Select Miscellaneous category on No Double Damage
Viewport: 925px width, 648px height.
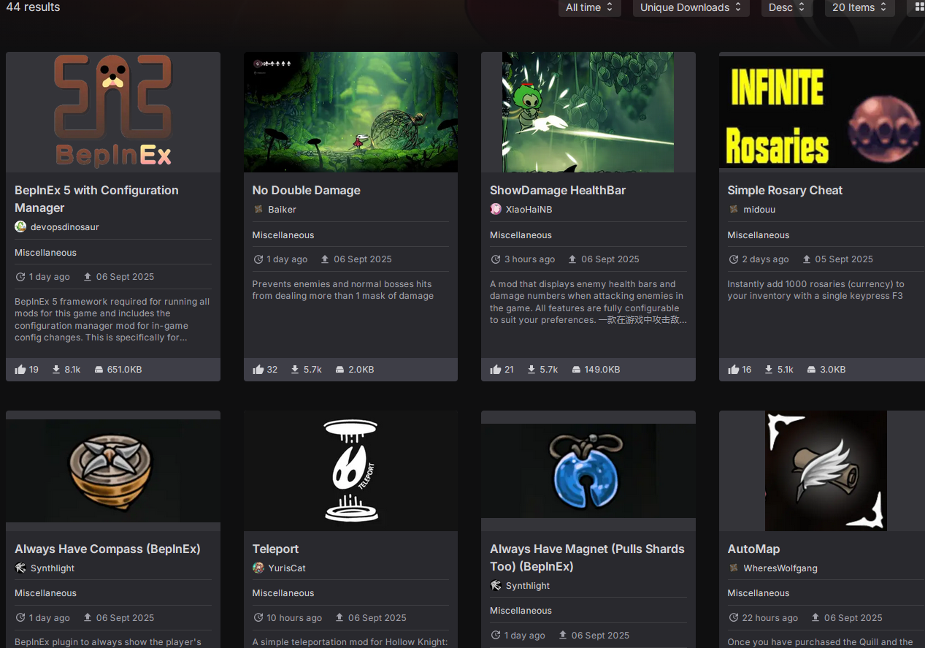click(283, 235)
